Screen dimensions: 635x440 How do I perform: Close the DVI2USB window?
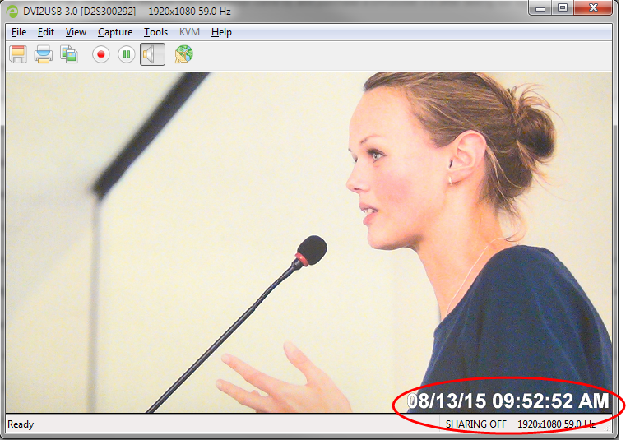(593, 7)
